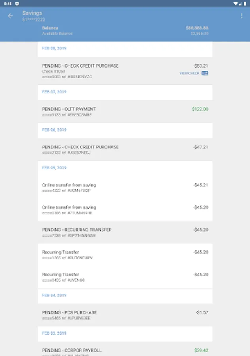Open the three-dot overflow menu
This screenshot has height=356, width=250.
pos(242,16)
